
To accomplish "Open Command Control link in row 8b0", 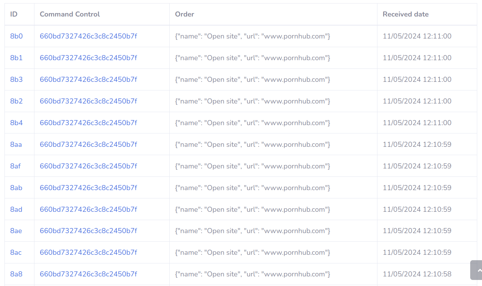I will coord(88,36).
